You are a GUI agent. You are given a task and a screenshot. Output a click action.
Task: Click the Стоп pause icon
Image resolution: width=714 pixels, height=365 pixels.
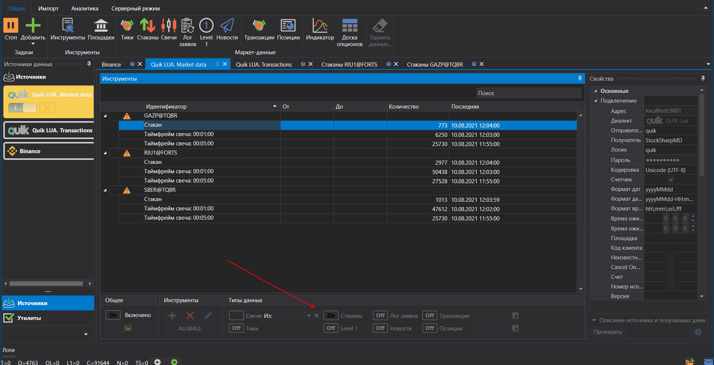pos(11,26)
